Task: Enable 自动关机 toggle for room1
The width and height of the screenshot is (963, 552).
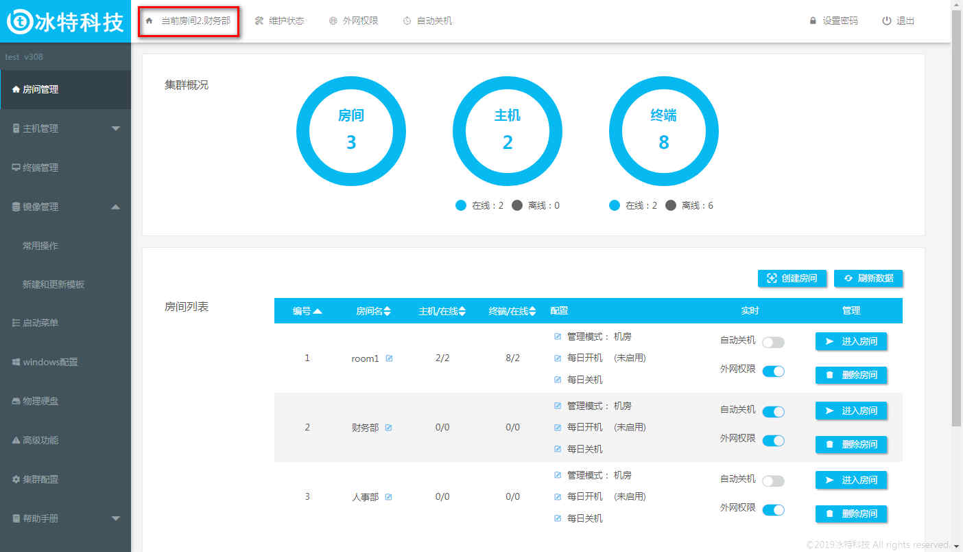Action: pos(773,342)
